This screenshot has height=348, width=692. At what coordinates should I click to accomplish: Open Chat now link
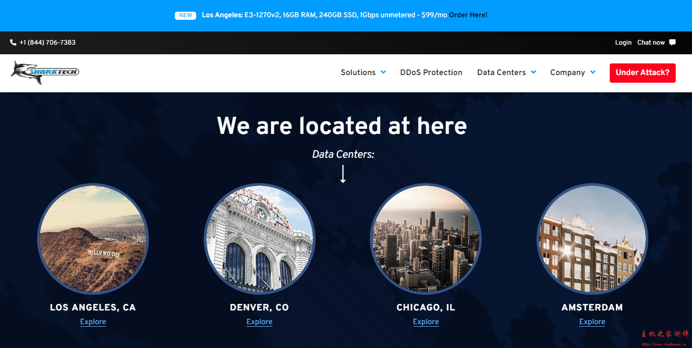tap(651, 43)
